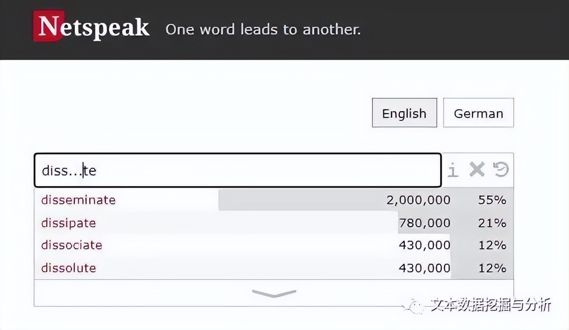Clear the query with the X icon
Screen dimensions: 569x330
pos(477,169)
